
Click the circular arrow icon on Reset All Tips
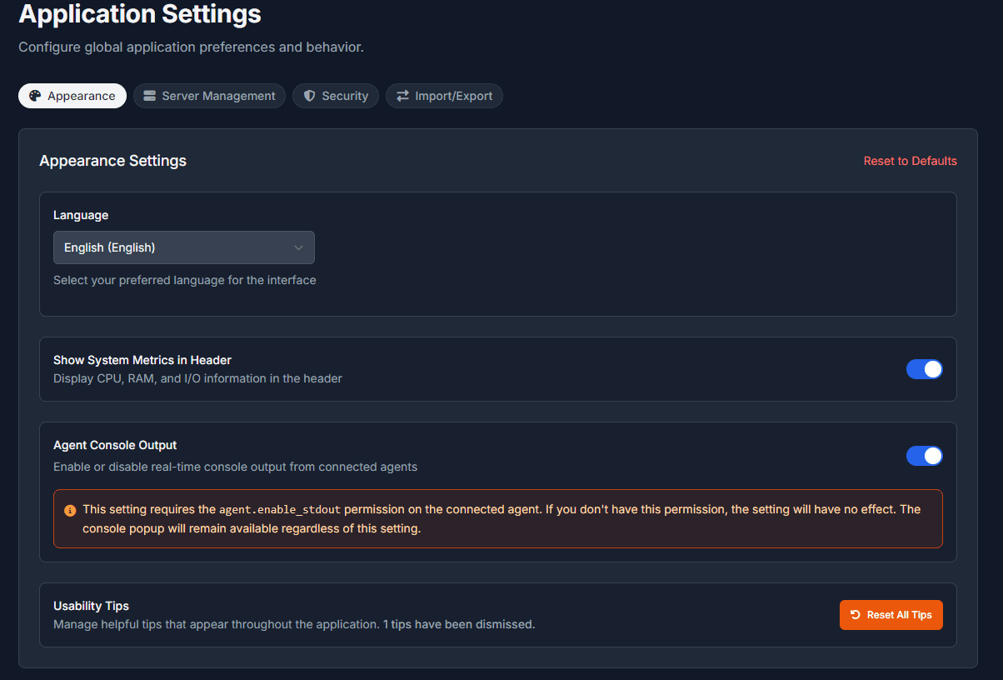(x=855, y=615)
